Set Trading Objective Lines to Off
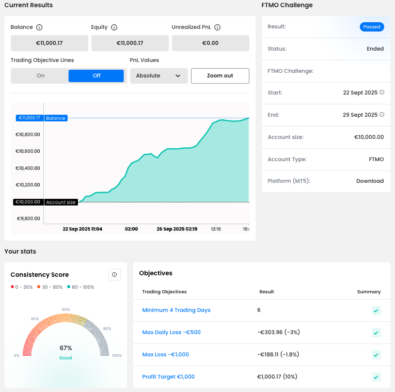This screenshot has width=395, height=392. 96,76
